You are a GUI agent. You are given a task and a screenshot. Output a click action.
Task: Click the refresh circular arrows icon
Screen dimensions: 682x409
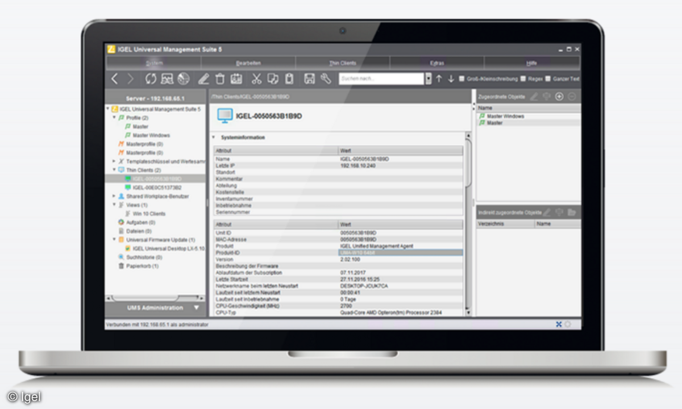point(151,79)
